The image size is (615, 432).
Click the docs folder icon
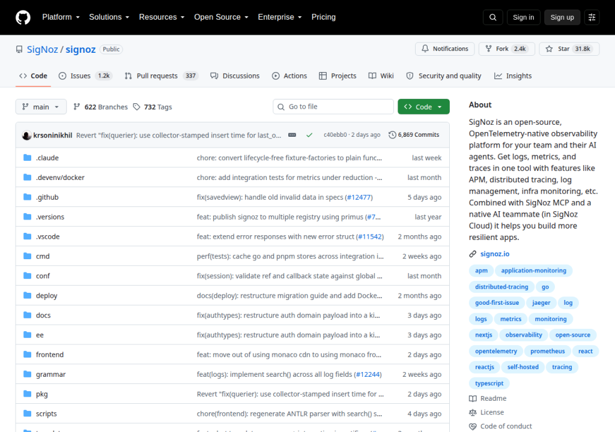click(x=28, y=315)
